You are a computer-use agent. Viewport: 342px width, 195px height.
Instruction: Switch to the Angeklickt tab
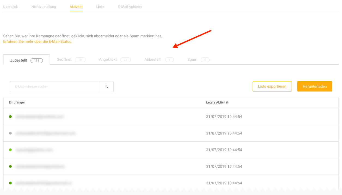(115, 60)
